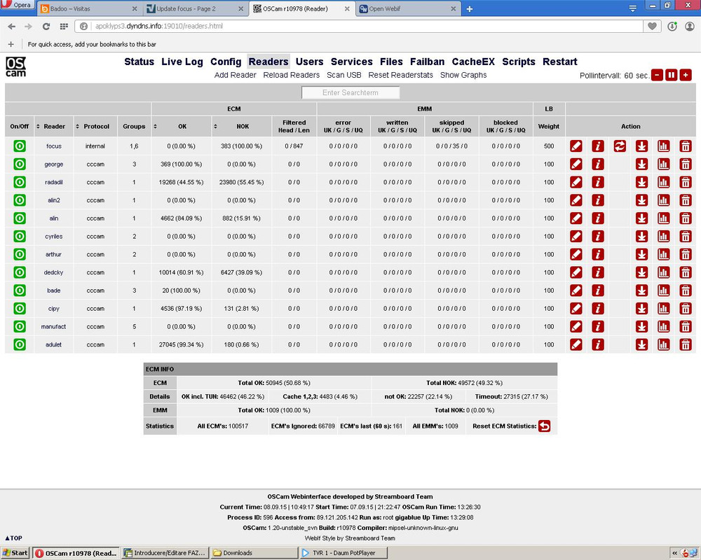
Task: Open Downloads folder in taskbar
Action: point(254,553)
